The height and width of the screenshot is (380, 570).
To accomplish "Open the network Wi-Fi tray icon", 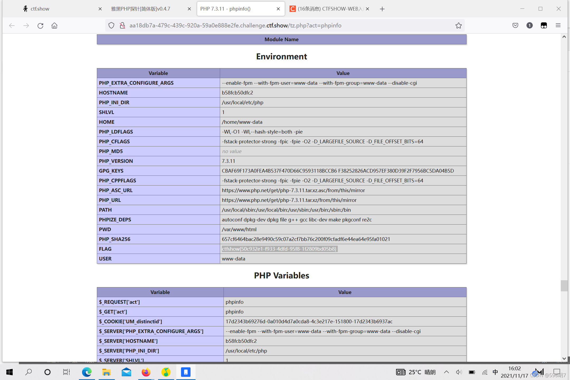I will click(485, 372).
